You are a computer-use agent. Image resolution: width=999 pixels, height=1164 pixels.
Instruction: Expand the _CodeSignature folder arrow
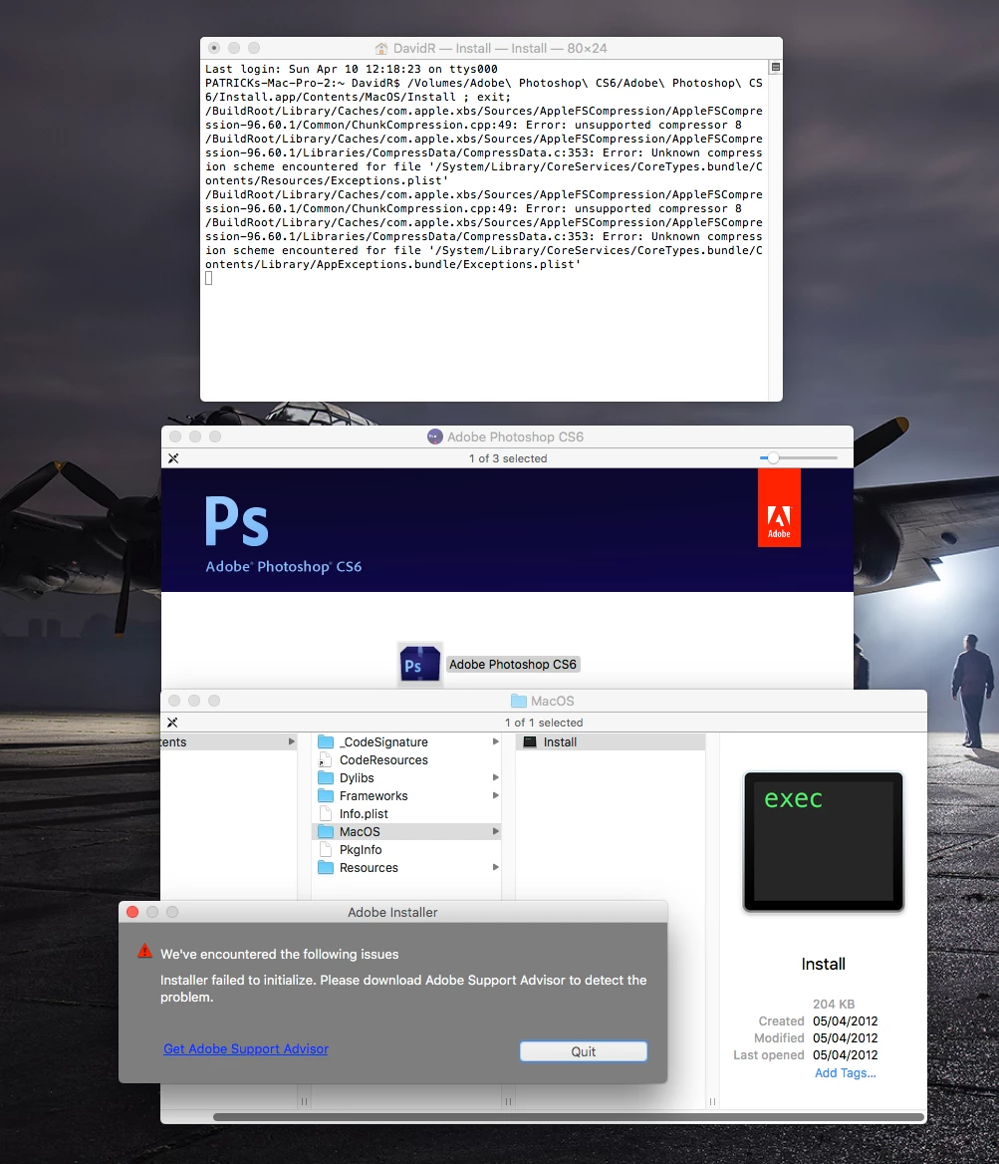tap(495, 741)
